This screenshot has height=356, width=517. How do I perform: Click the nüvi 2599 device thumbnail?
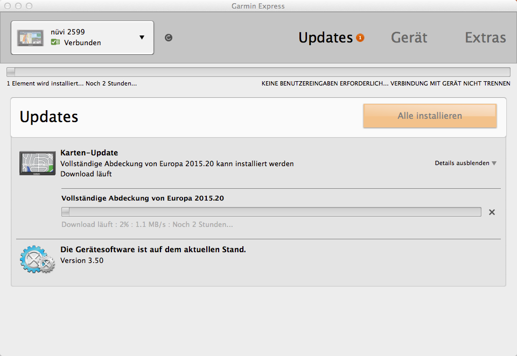point(31,38)
